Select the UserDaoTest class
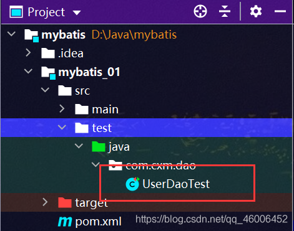The width and height of the screenshot is (294, 231). pos(176,184)
